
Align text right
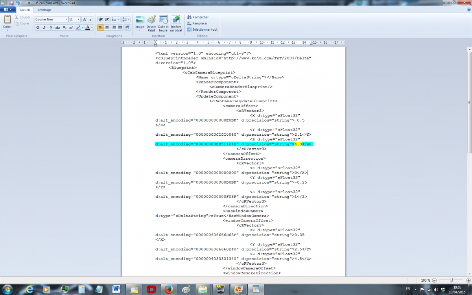click(113, 28)
